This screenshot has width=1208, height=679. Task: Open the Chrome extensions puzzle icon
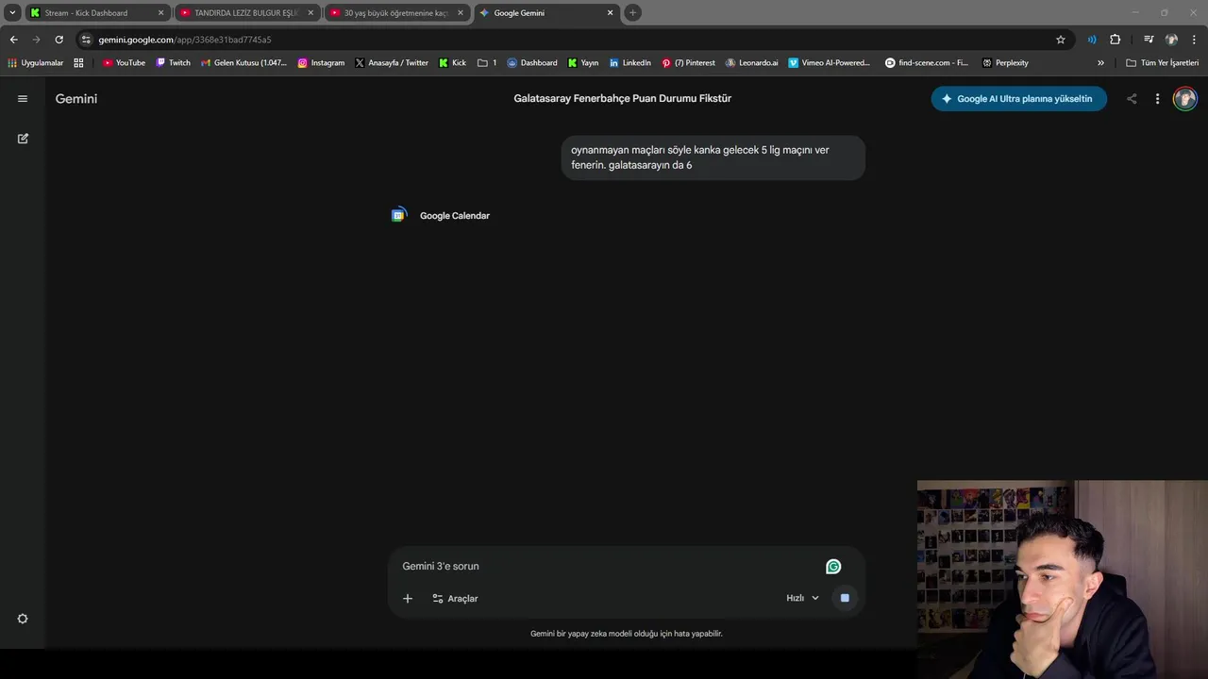coord(1116,40)
